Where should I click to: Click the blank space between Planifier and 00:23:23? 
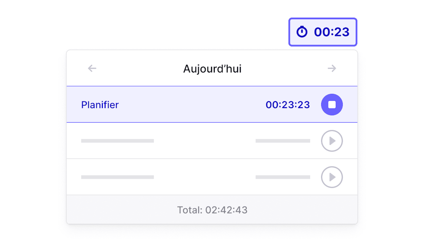(x=192, y=105)
